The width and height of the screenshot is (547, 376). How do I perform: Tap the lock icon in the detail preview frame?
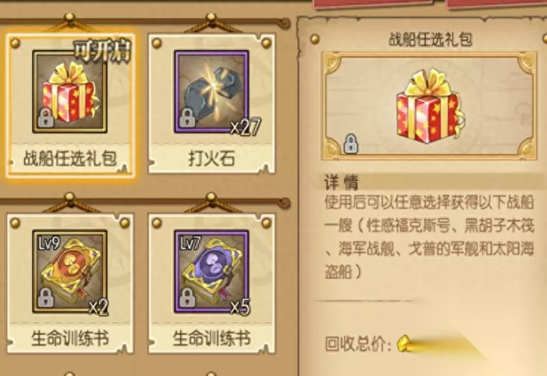[x=350, y=144]
